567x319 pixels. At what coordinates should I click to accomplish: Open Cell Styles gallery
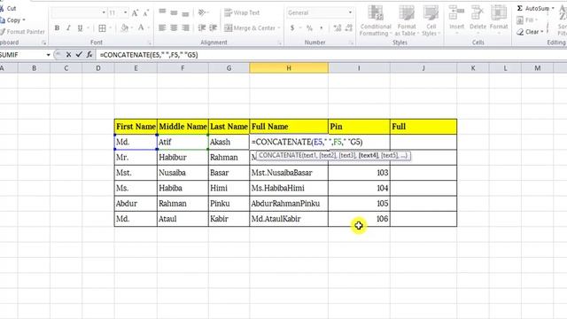coord(431,20)
